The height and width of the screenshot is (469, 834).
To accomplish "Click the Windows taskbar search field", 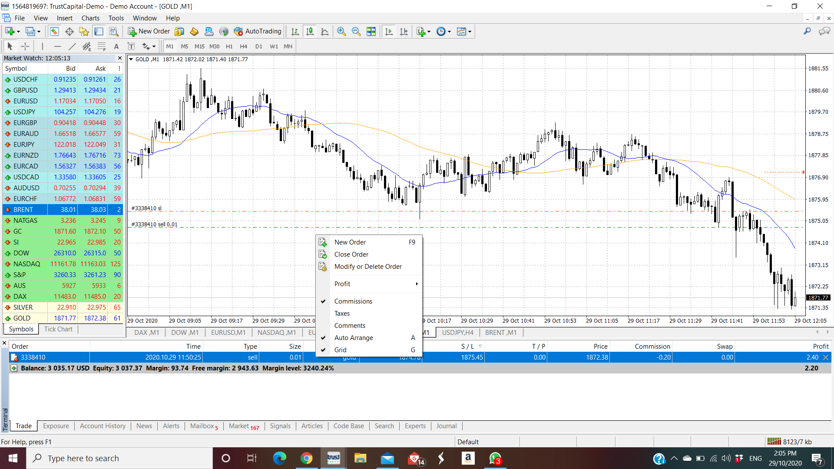I will coord(119,458).
